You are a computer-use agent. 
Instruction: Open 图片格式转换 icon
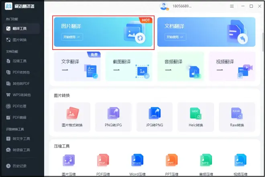pos(73,113)
